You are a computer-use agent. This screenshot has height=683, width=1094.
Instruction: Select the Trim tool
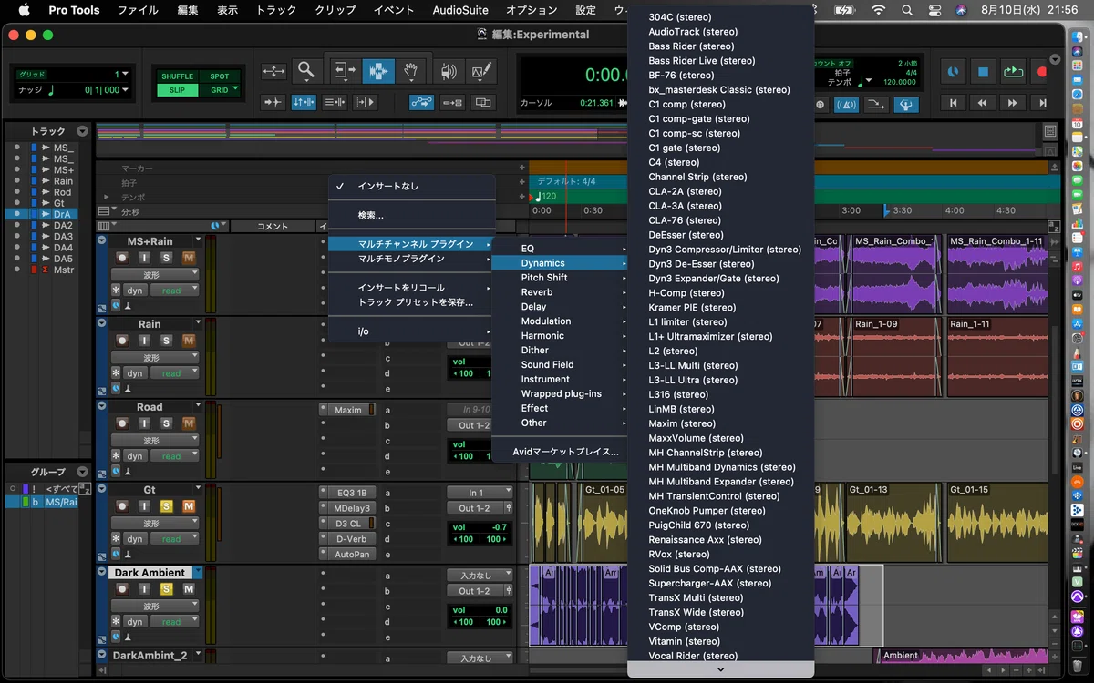point(345,71)
